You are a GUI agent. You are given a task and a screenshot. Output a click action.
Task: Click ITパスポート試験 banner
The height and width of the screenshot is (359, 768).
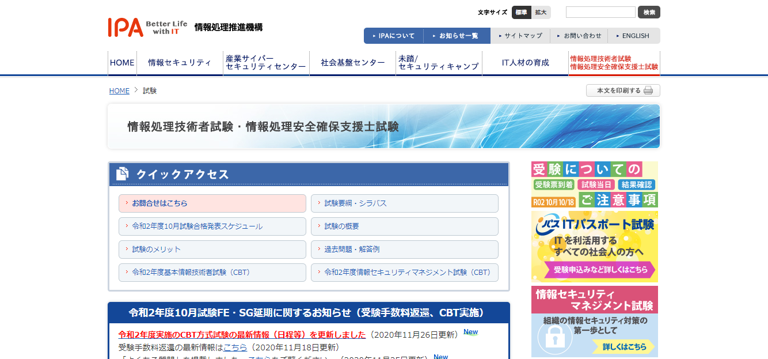point(595,247)
